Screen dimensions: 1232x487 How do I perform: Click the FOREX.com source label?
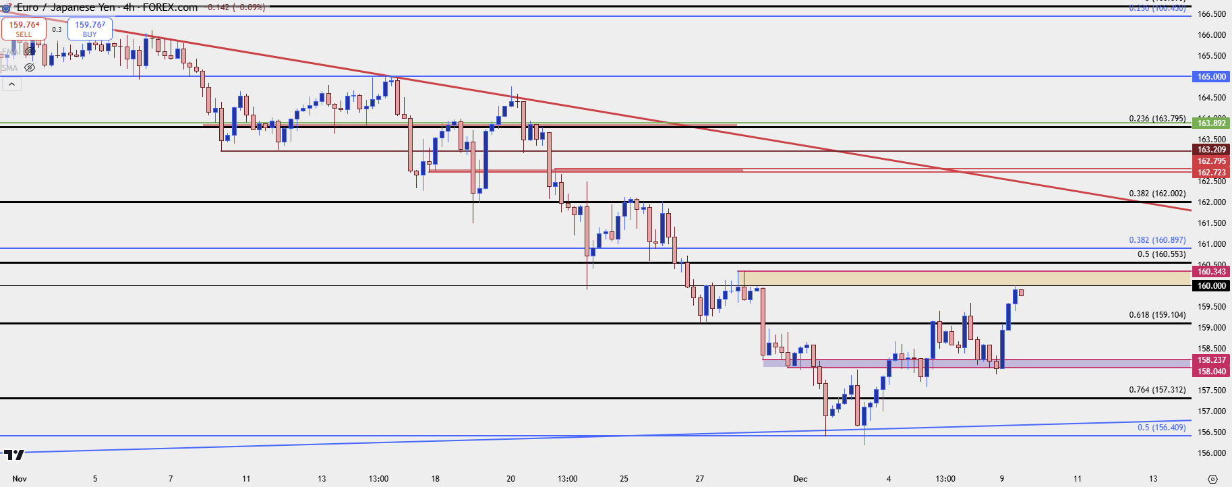170,7
